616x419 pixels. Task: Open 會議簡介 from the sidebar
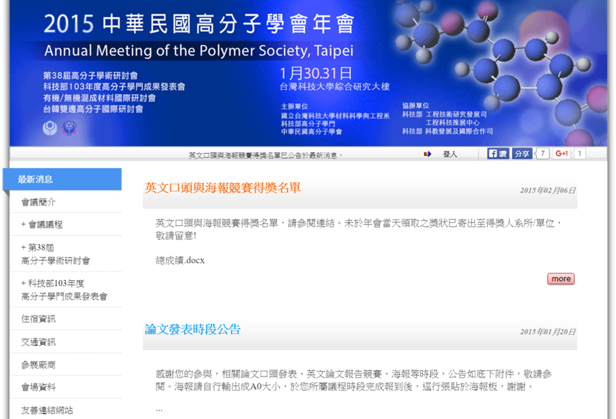(38, 202)
